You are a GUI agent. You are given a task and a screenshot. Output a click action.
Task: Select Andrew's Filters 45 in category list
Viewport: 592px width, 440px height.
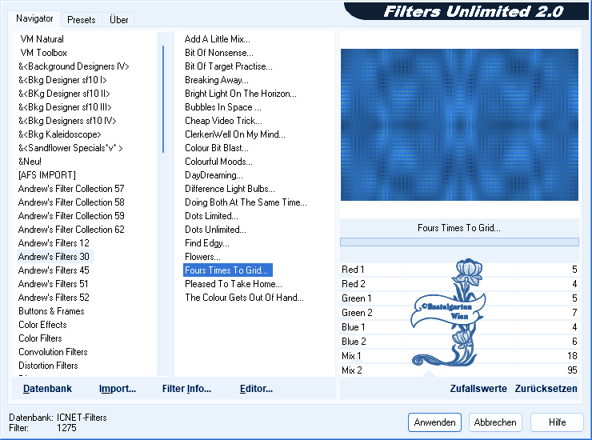click(x=54, y=270)
